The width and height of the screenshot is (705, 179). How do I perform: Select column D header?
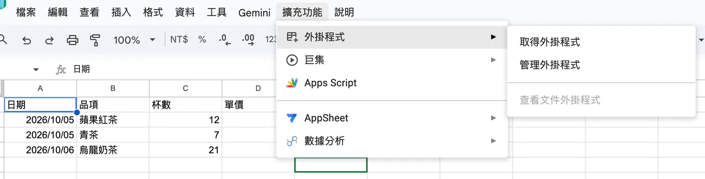pyautogui.click(x=258, y=88)
